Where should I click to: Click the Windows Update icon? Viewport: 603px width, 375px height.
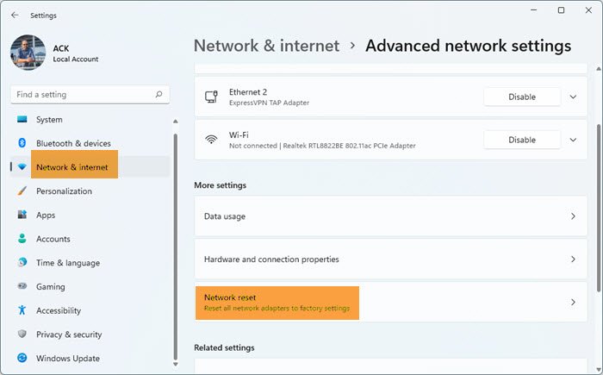coord(22,359)
